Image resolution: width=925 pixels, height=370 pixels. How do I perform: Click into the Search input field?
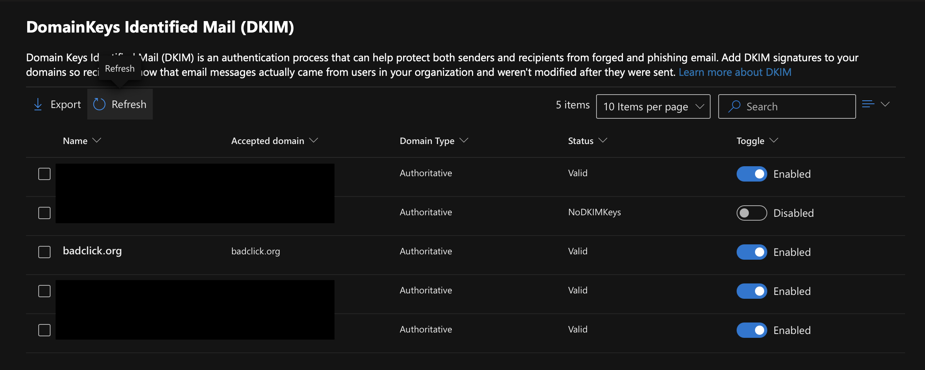tap(796, 106)
